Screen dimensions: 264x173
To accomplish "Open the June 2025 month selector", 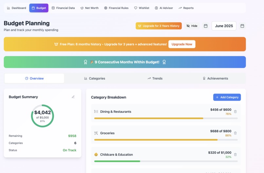I will tap(224, 26).
